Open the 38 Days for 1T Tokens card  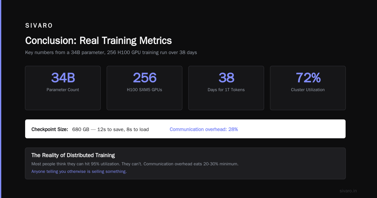(226, 88)
